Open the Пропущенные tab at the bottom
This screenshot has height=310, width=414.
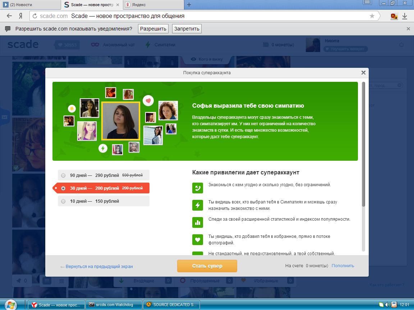[x=205, y=281]
